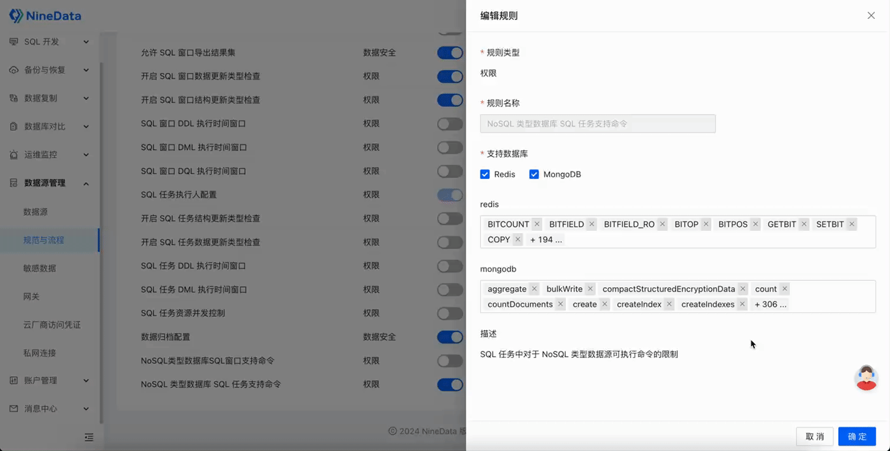
Task: Click the NineData logo
Action: pos(45,16)
